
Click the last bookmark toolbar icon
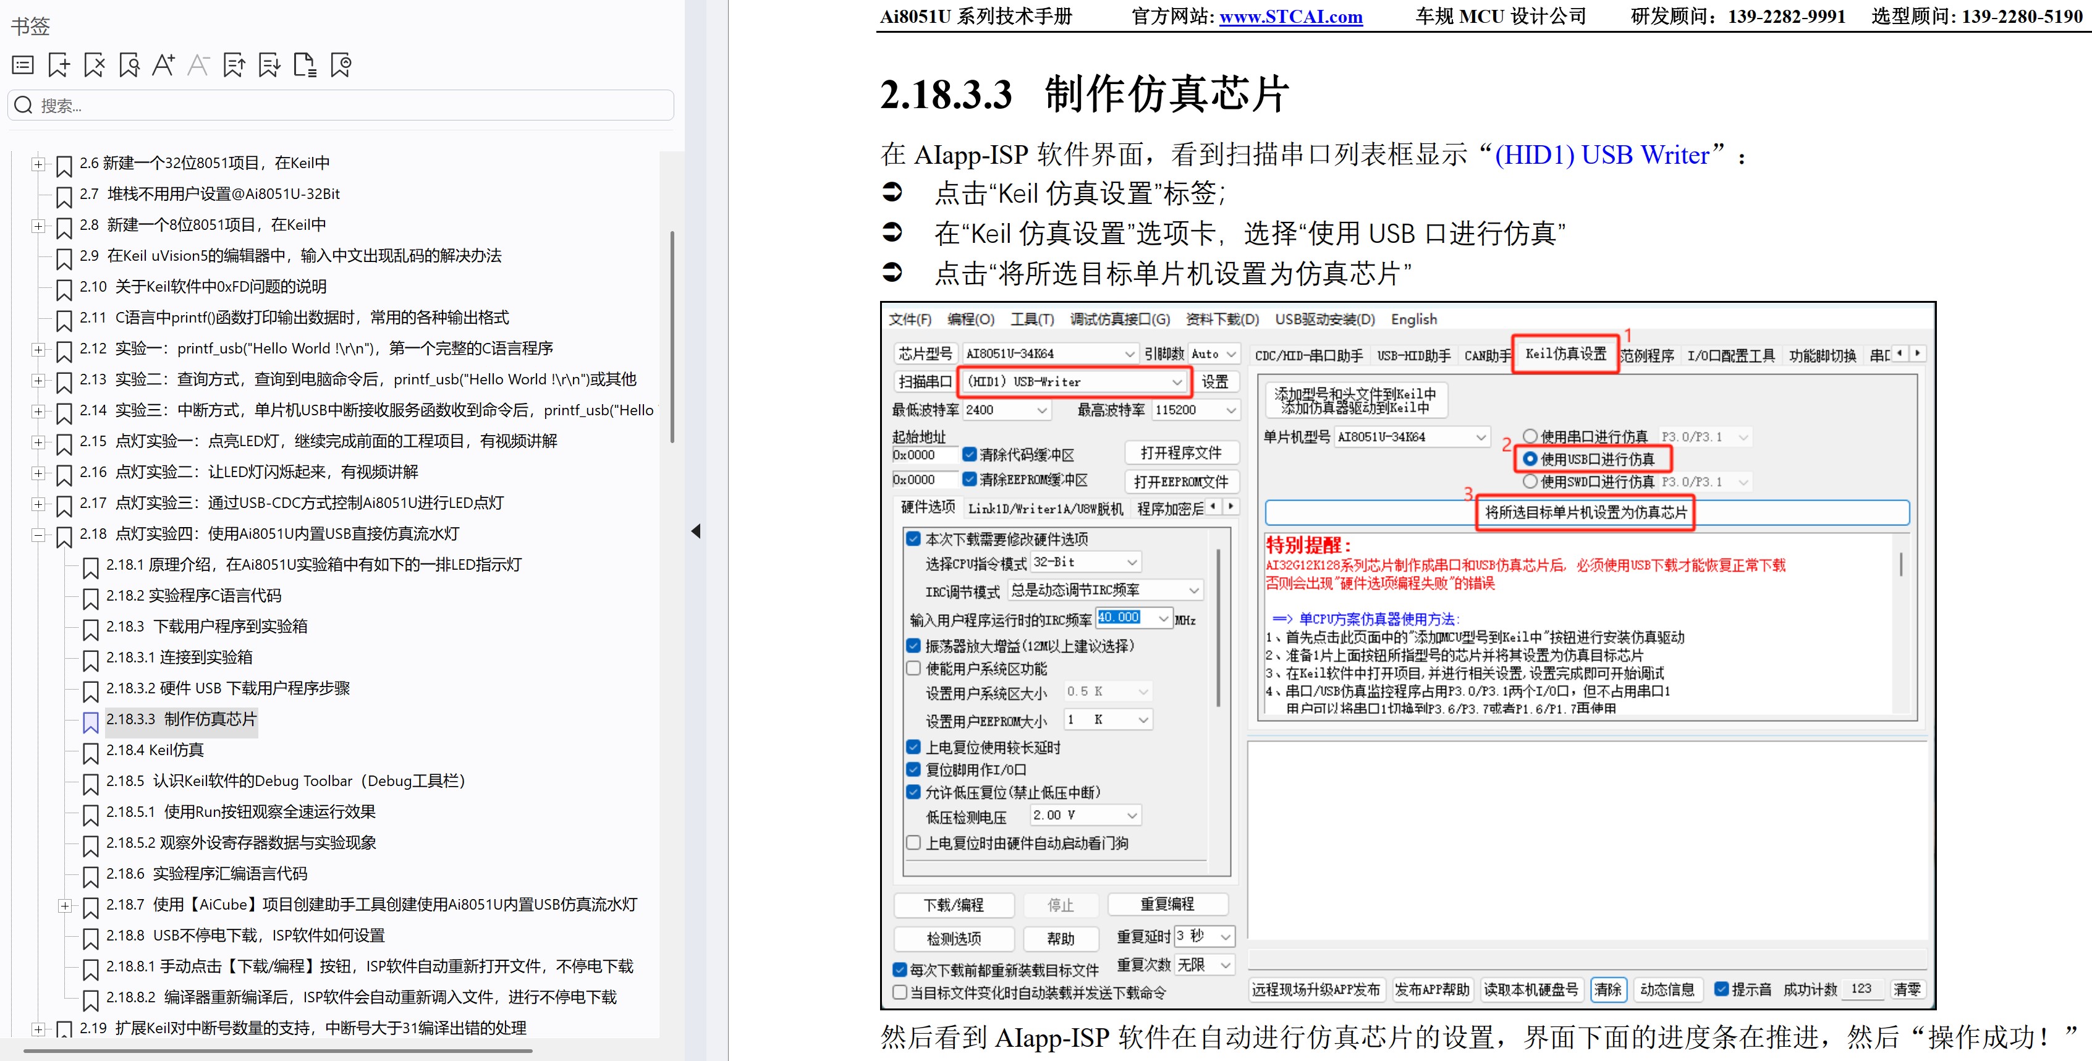pyautogui.click(x=341, y=65)
